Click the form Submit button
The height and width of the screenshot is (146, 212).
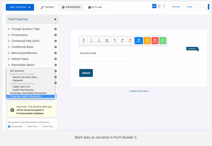86,73
